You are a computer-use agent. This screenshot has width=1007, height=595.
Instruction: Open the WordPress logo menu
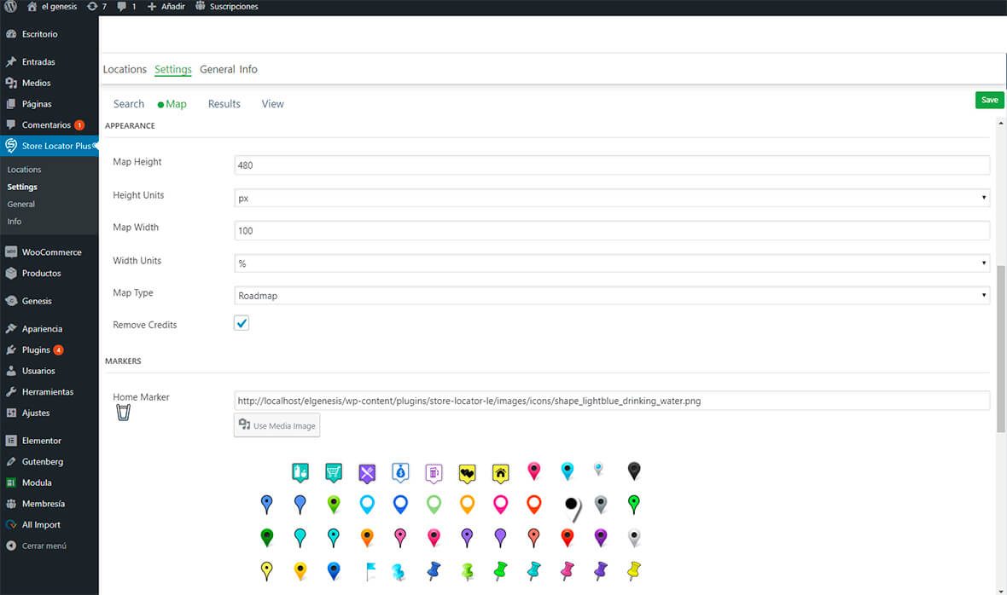[10, 7]
